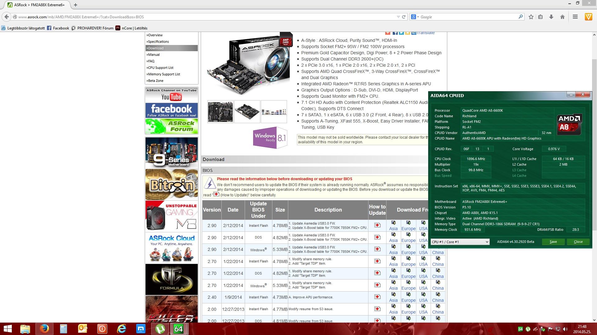Switch to AIDA64 on the taskbar
The width and height of the screenshot is (597, 335).
(178, 329)
